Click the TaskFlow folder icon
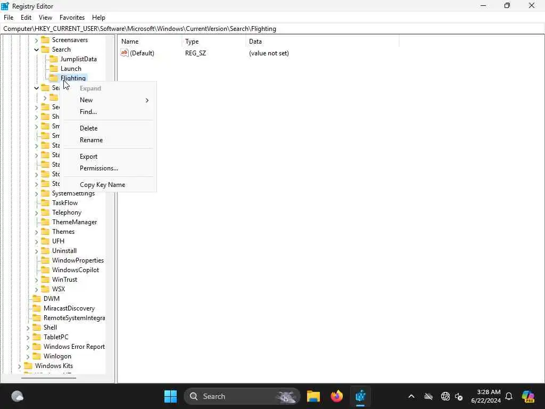 45,202
